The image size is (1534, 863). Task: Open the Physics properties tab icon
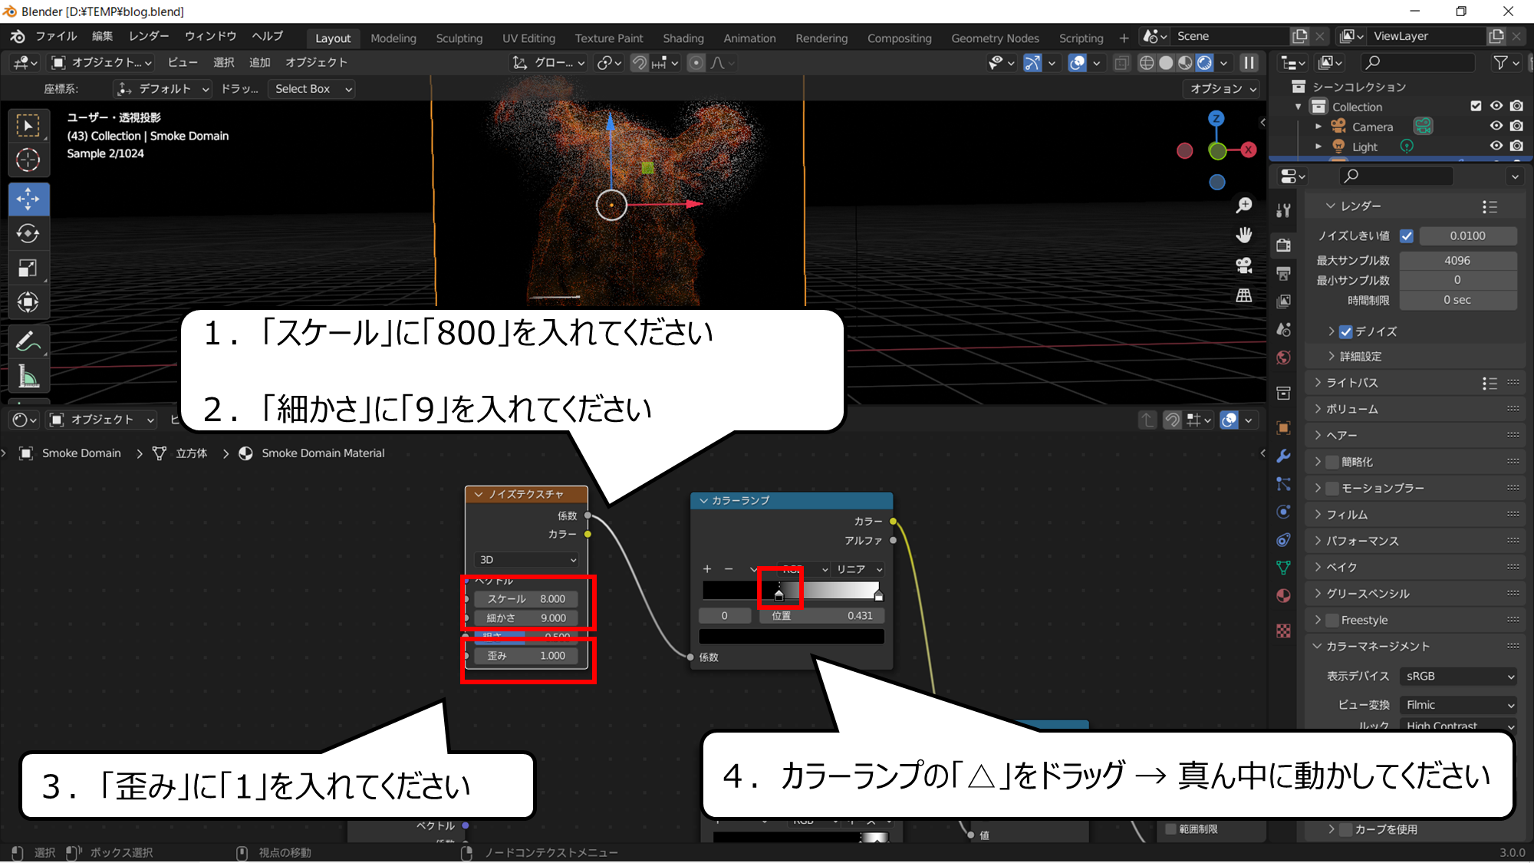1283,512
